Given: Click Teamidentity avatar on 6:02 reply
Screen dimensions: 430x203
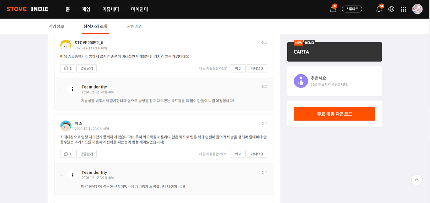Looking at the screenshot, I should pos(72,89).
